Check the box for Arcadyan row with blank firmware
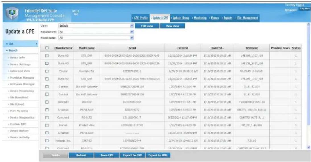This screenshot has width=311, height=162. [x=47, y=133]
